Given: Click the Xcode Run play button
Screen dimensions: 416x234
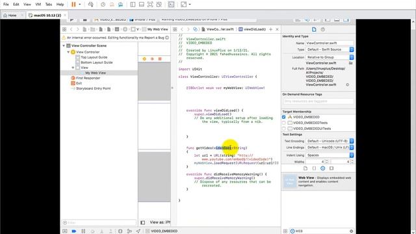Looking at the screenshot, I should (x=72, y=20).
